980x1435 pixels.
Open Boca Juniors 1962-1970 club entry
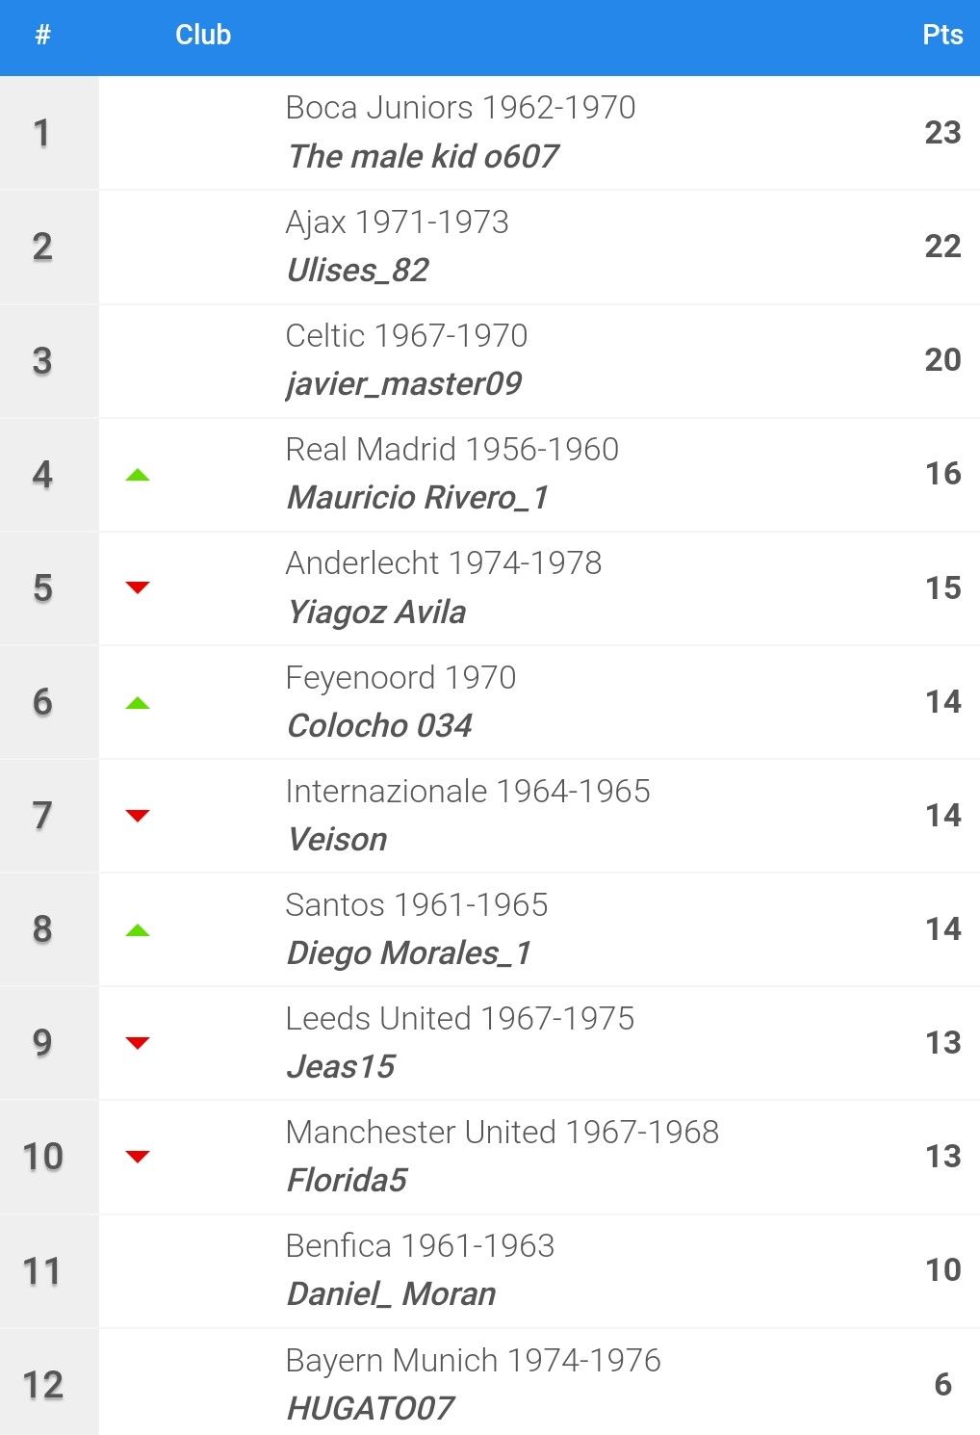460,107
